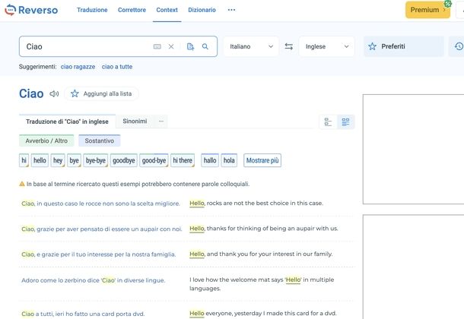Toggle the Sostantivo filter
The width and height of the screenshot is (464, 319).
[100, 141]
